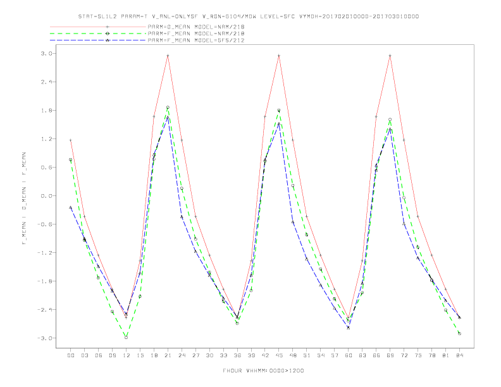The height and width of the screenshot is (387, 501).
Task: Click x-axis tick label 24
Action: tap(182, 355)
